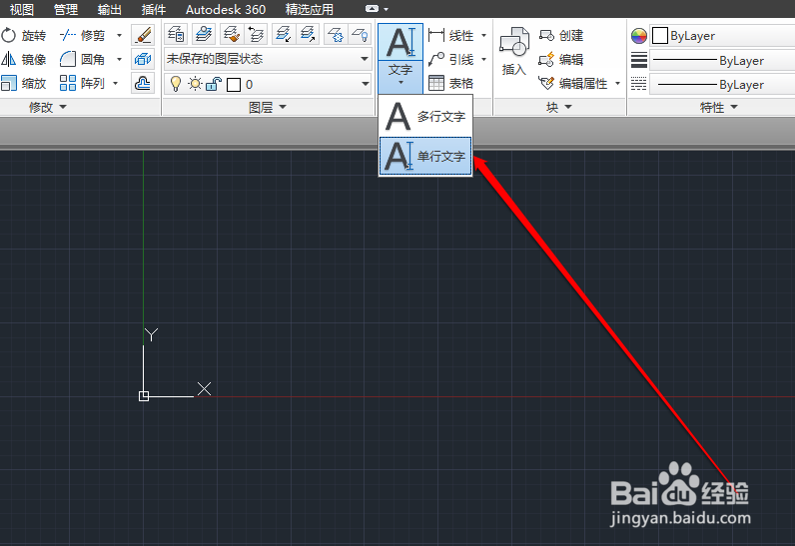Select the Linear dimension (线性) tool
The height and width of the screenshot is (546, 795).
click(451, 36)
